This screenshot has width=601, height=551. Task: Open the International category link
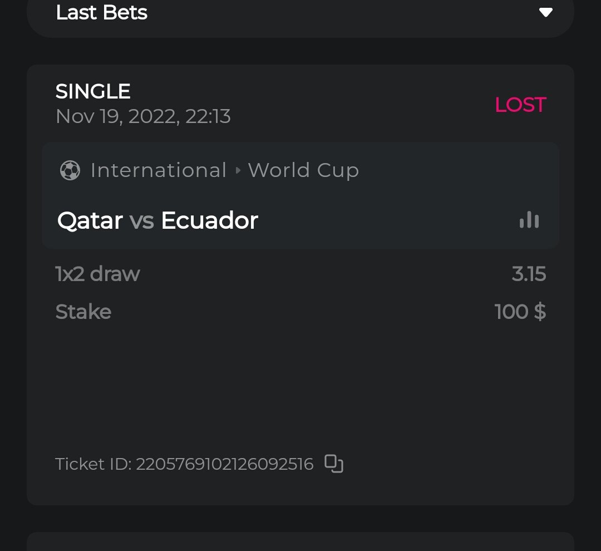point(159,170)
